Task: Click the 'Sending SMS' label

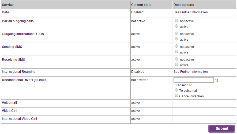Action: (12, 47)
